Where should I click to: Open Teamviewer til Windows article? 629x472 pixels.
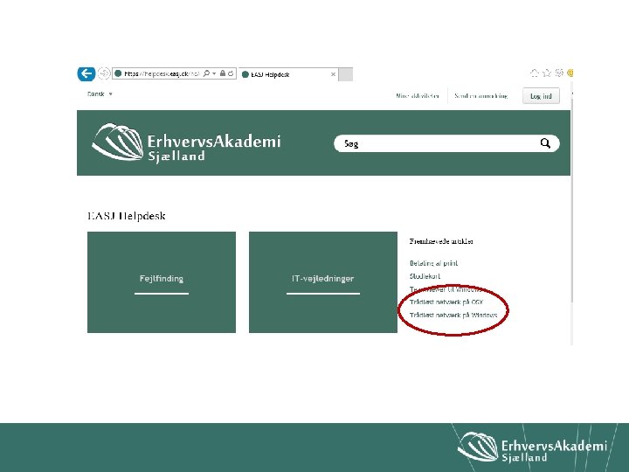[445, 289]
